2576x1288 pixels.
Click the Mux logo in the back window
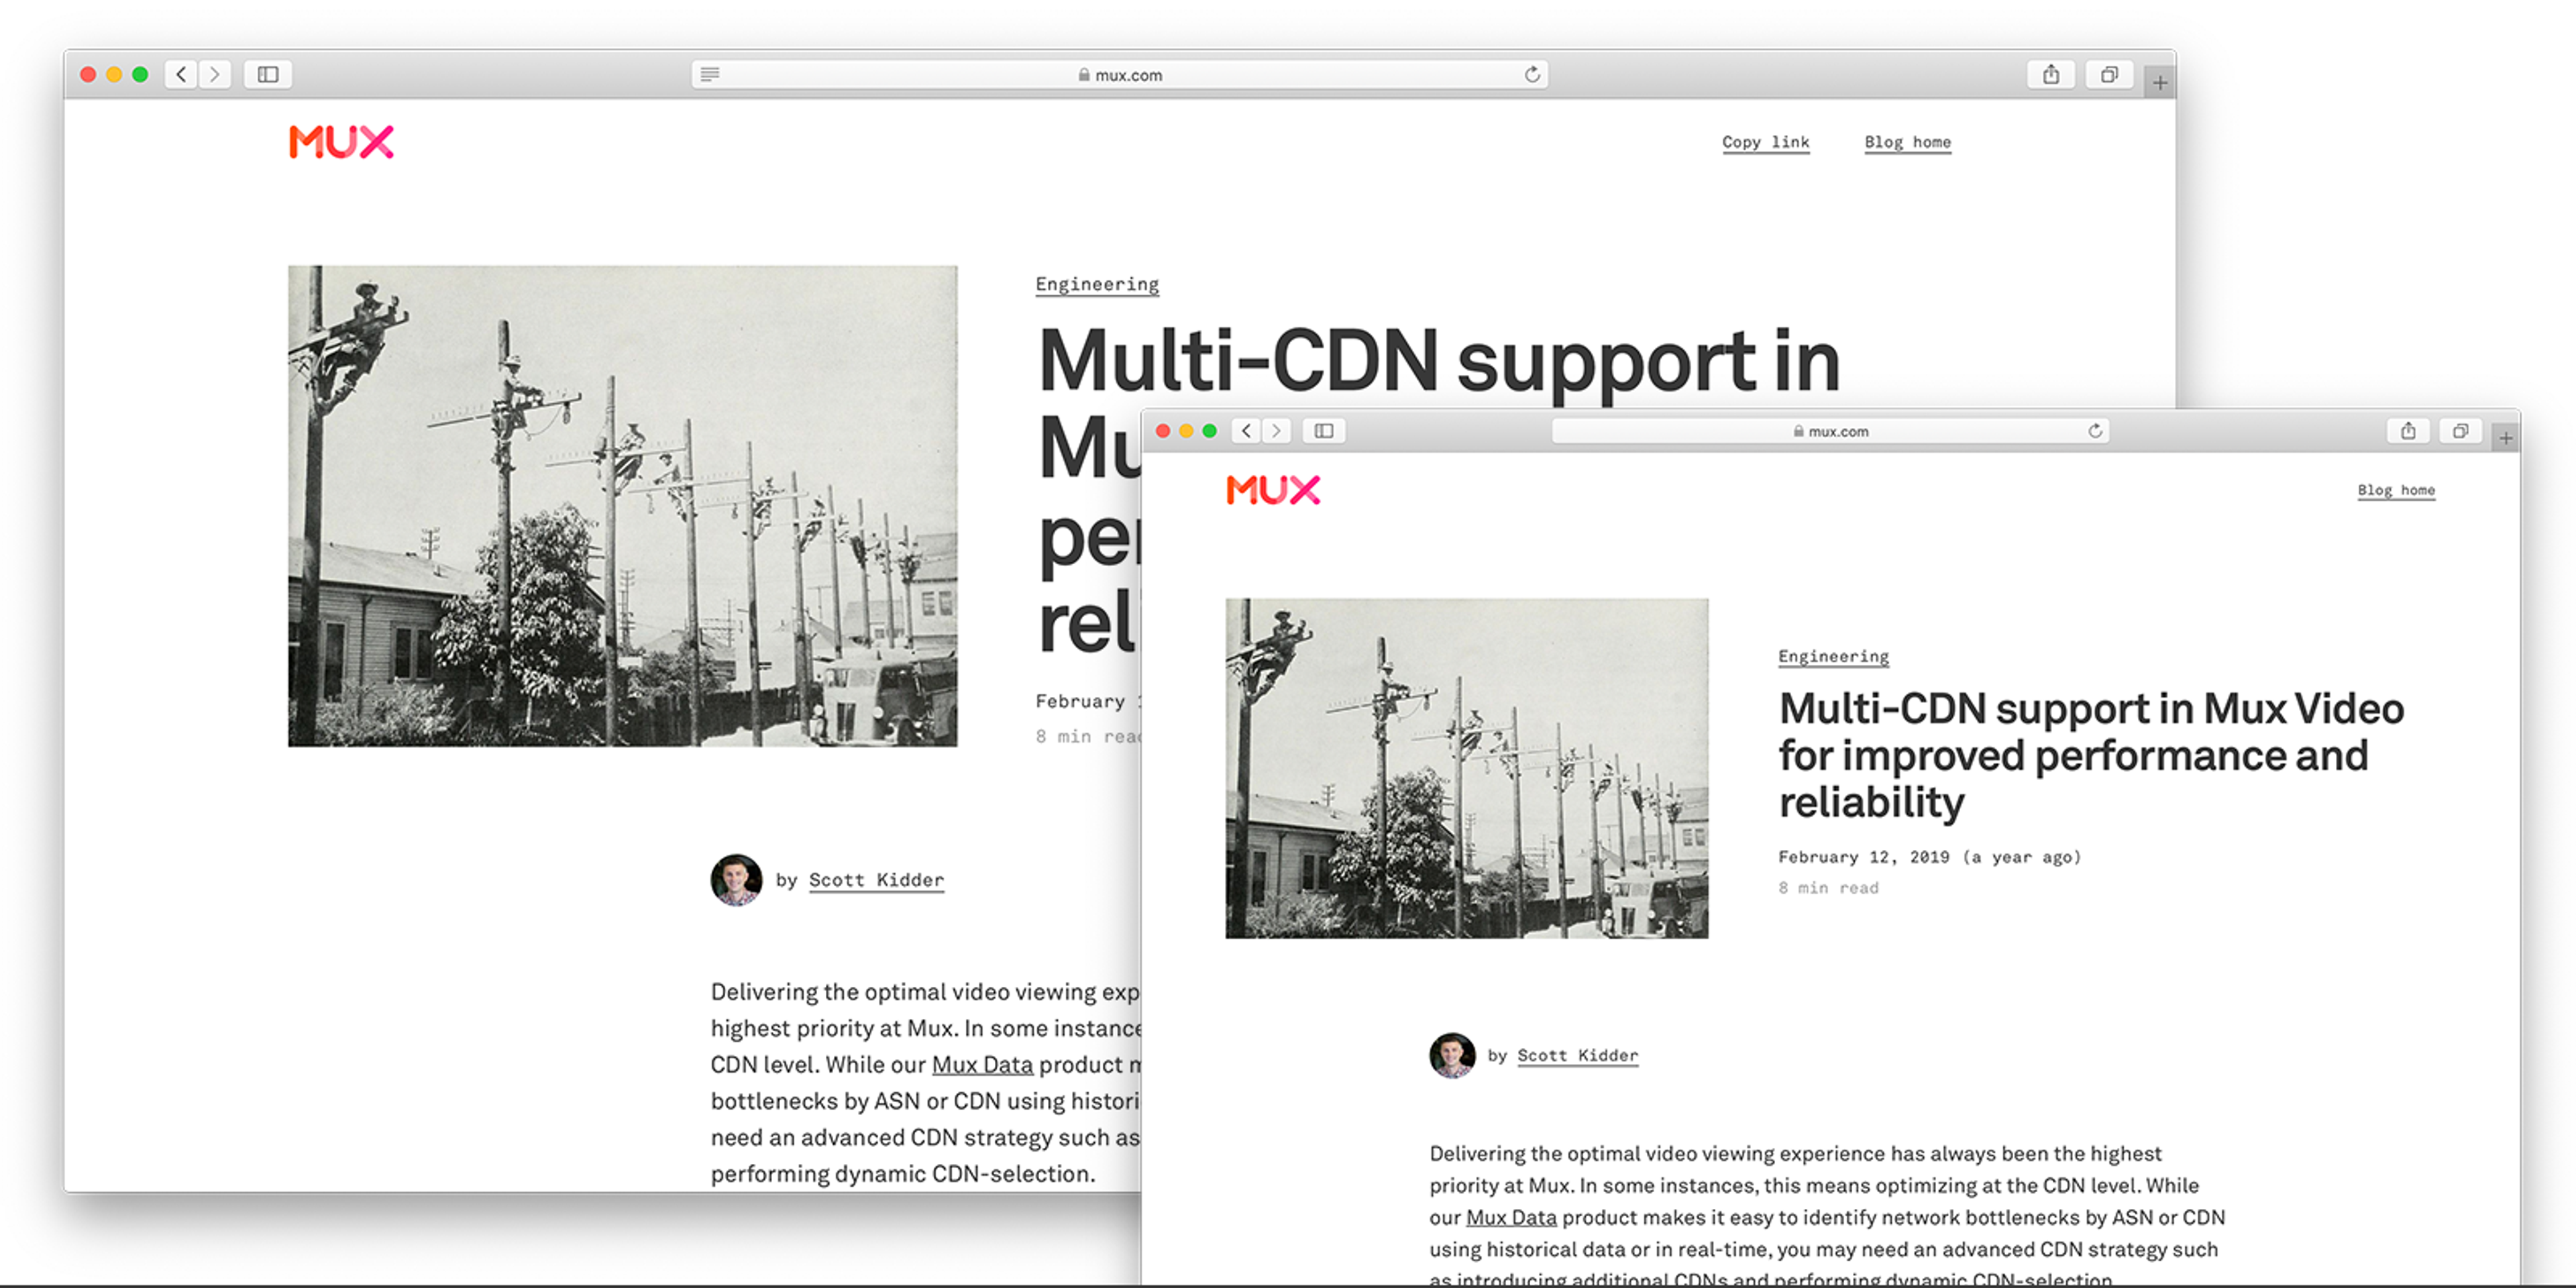click(341, 142)
